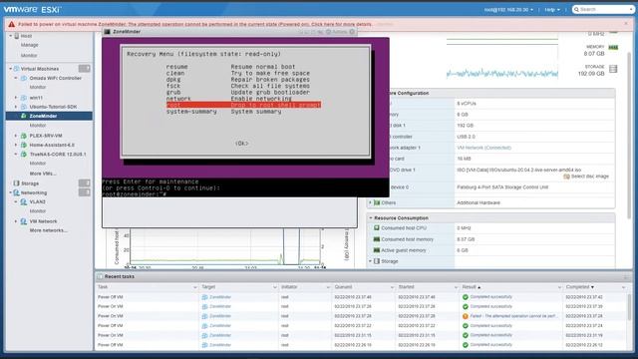Click the Storage datastore icon in navigator

coord(16,183)
